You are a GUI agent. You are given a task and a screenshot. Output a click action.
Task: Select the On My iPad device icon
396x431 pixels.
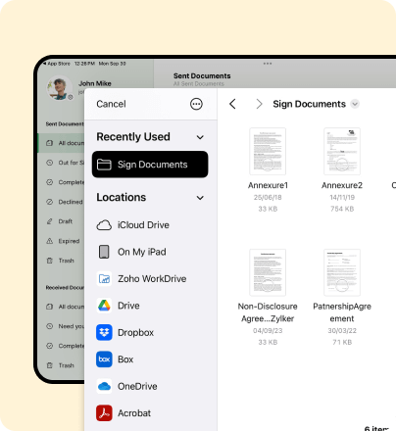click(x=104, y=252)
